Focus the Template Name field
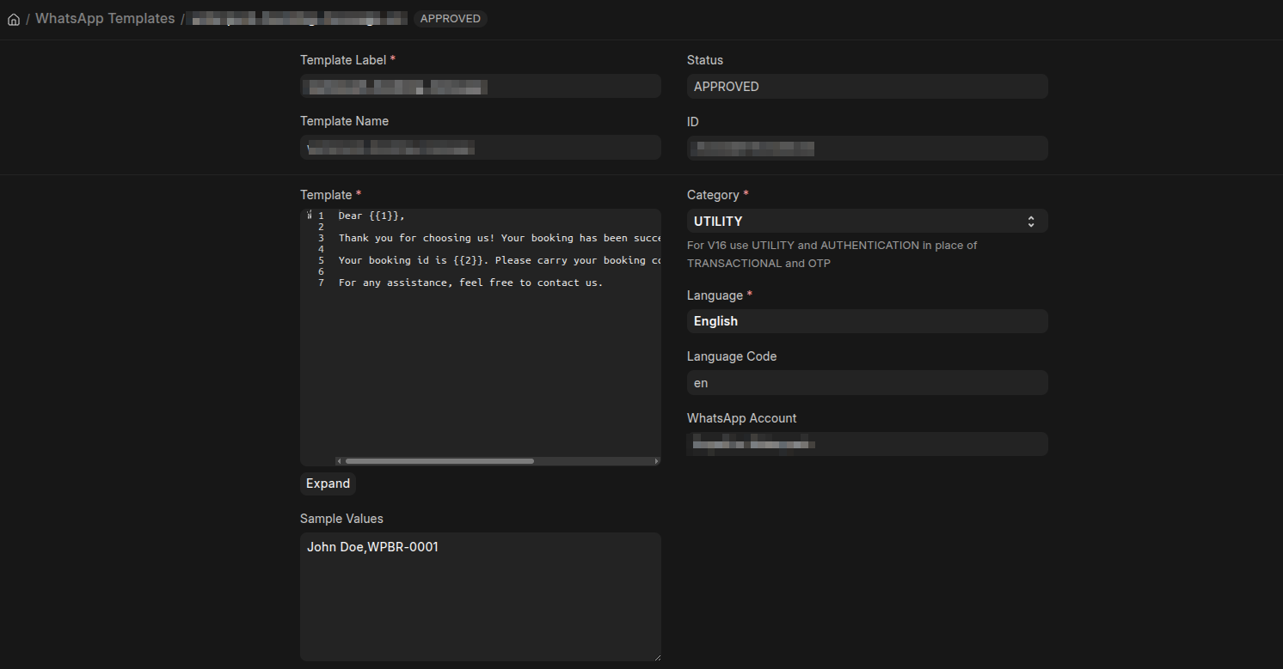The image size is (1283, 669). pos(481,147)
